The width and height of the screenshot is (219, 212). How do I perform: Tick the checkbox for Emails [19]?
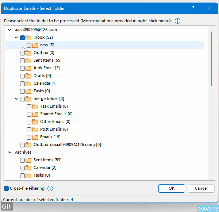tap(29, 137)
